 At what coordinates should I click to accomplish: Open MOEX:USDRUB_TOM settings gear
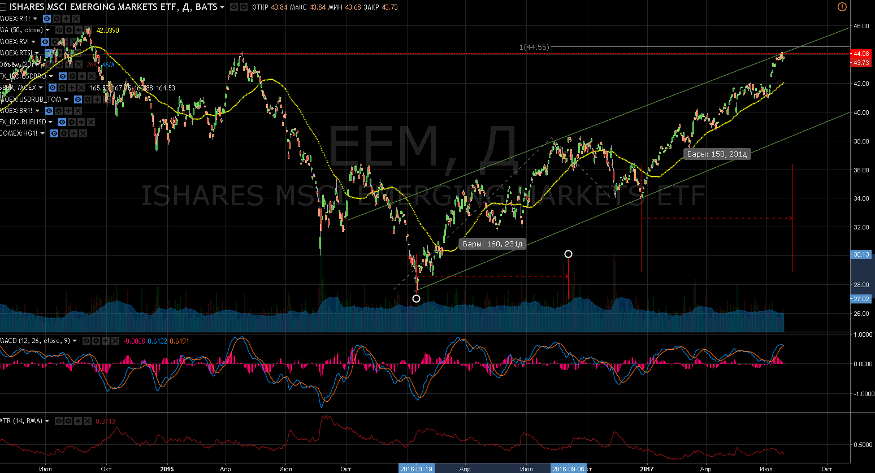88,99
